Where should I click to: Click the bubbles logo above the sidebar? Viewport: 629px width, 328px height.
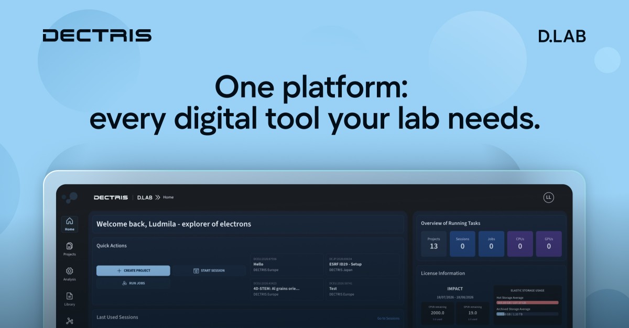click(x=70, y=197)
